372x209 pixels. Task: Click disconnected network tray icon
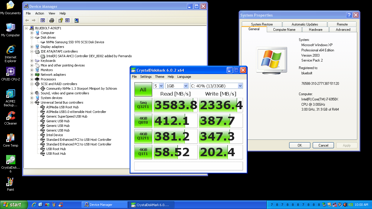[x=335, y=205]
